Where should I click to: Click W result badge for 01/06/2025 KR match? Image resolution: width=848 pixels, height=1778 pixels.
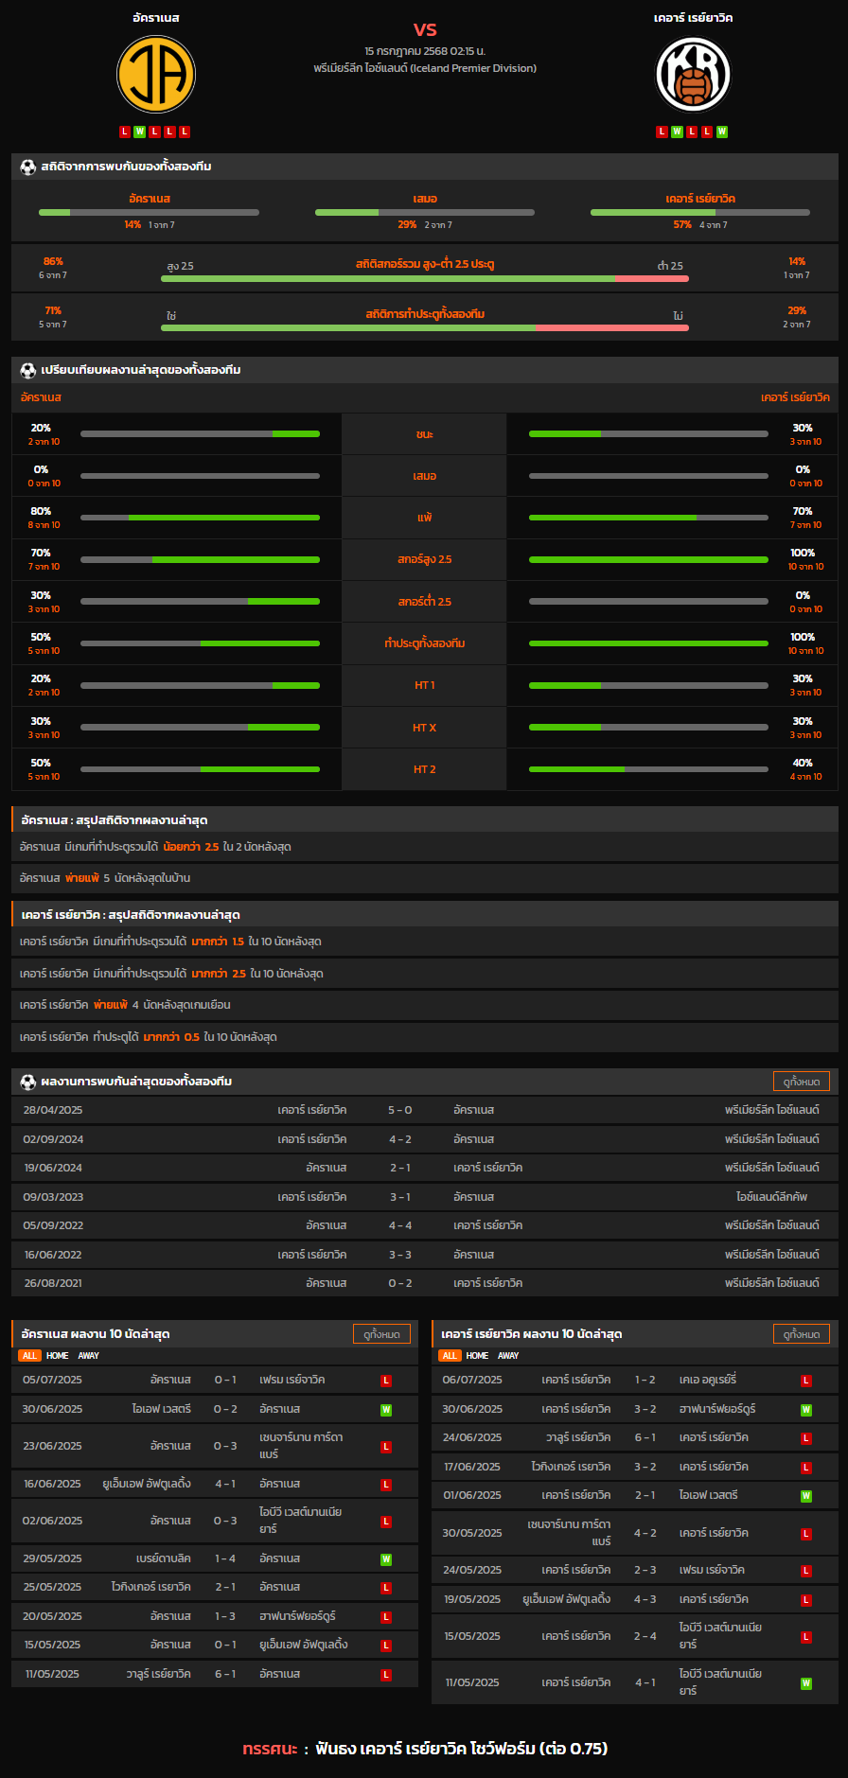tap(806, 1496)
